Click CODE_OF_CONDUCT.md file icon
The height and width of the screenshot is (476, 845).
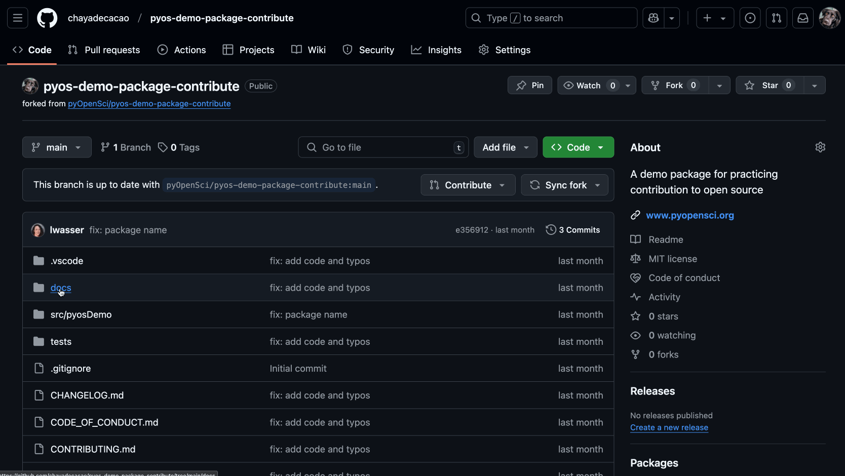pyautogui.click(x=39, y=422)
